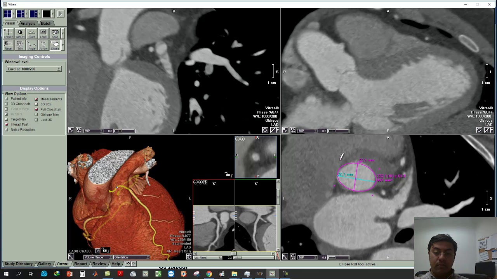Viewport: 497px width, 279px height.
Task: Click the zoom-out minus in cross-section inset
Action: (238, 139)
